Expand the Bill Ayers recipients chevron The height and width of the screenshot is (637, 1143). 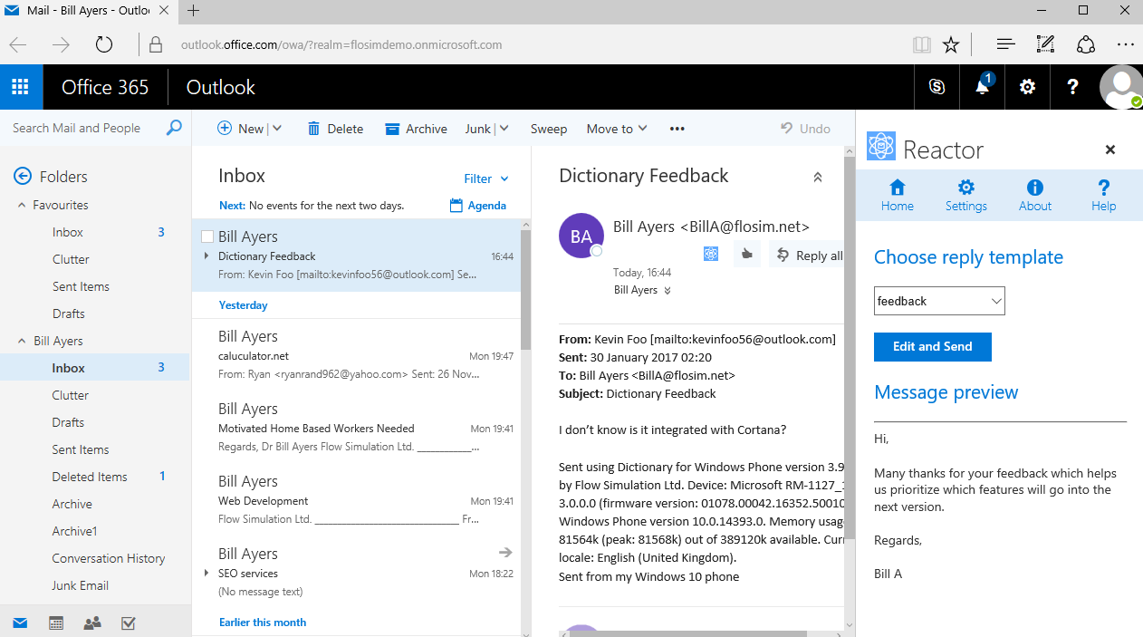click(x=668, y=291)
